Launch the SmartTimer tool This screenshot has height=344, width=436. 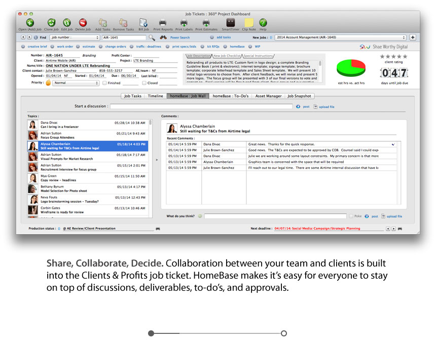point(231,23)
